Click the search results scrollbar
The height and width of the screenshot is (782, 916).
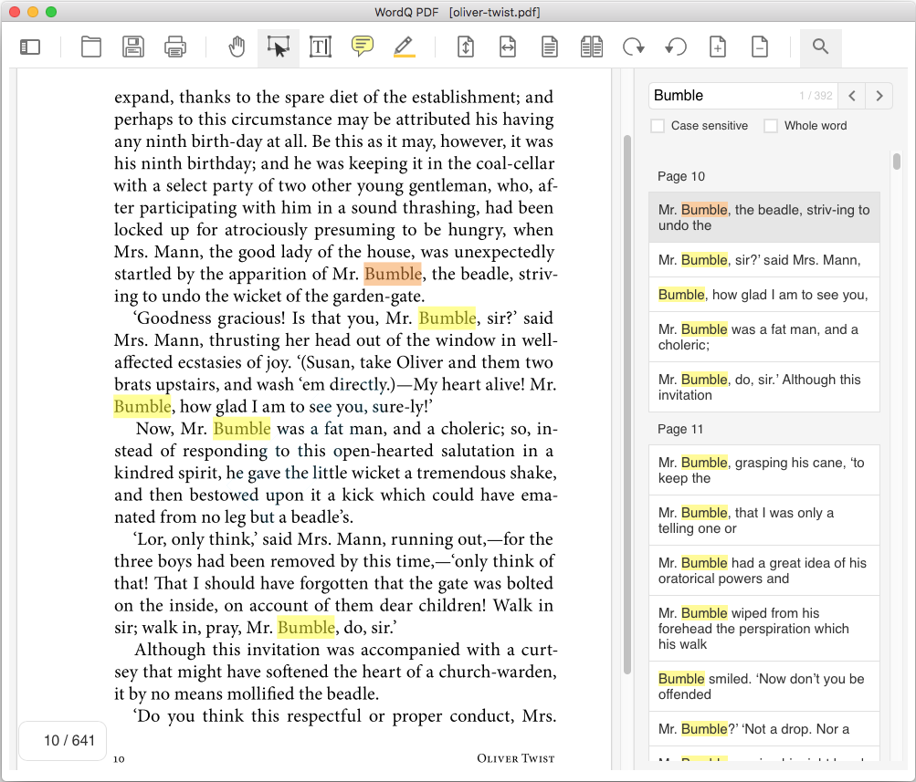click(897, 162)
